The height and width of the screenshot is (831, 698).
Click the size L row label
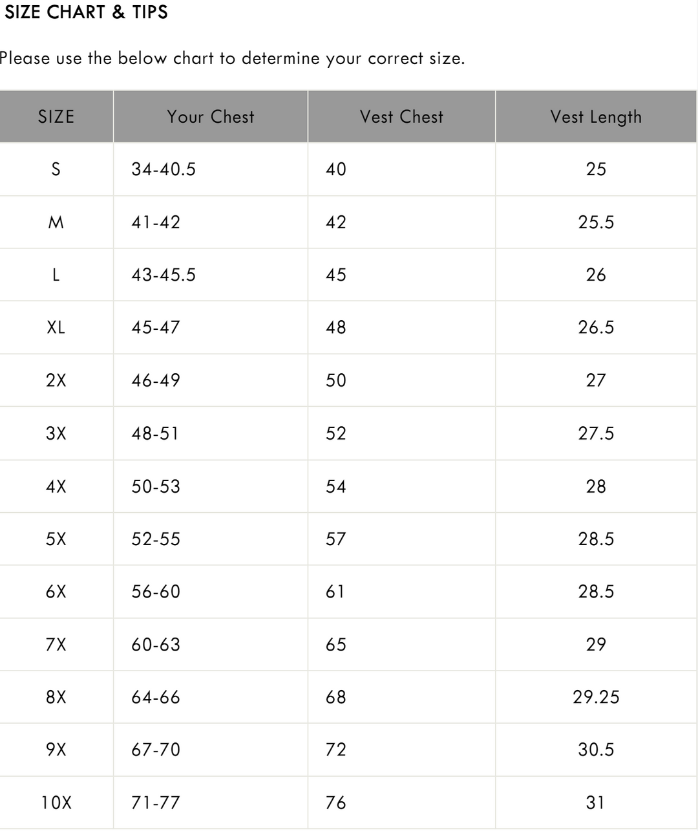(56, 275)
